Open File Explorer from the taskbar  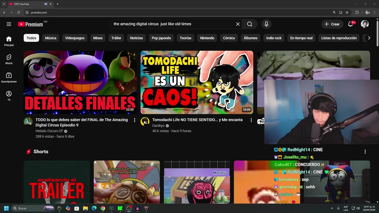85,208
